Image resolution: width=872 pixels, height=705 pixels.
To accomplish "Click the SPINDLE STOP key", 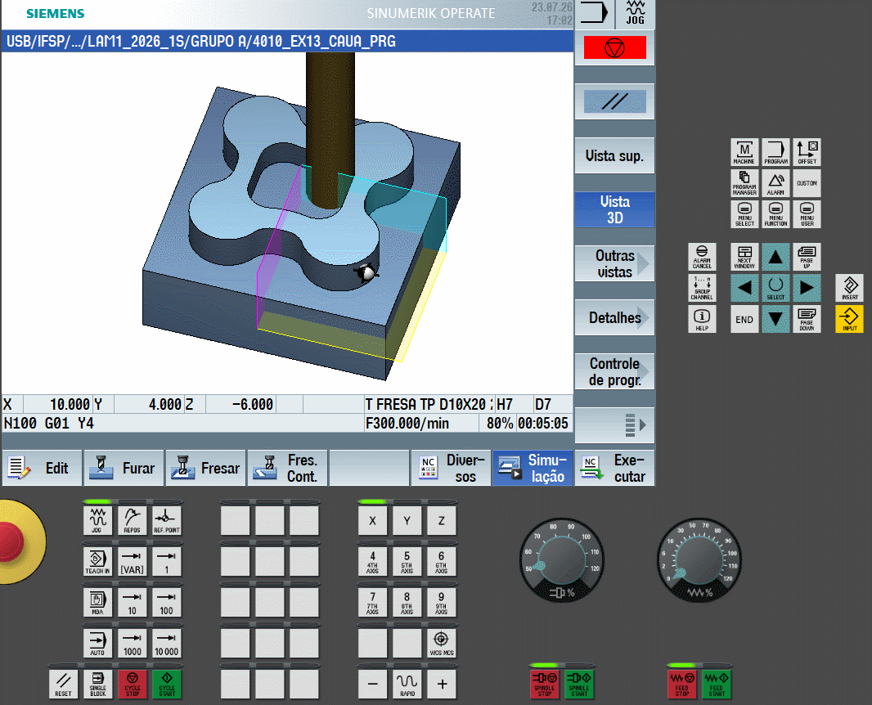I will (x=545, y=685).
